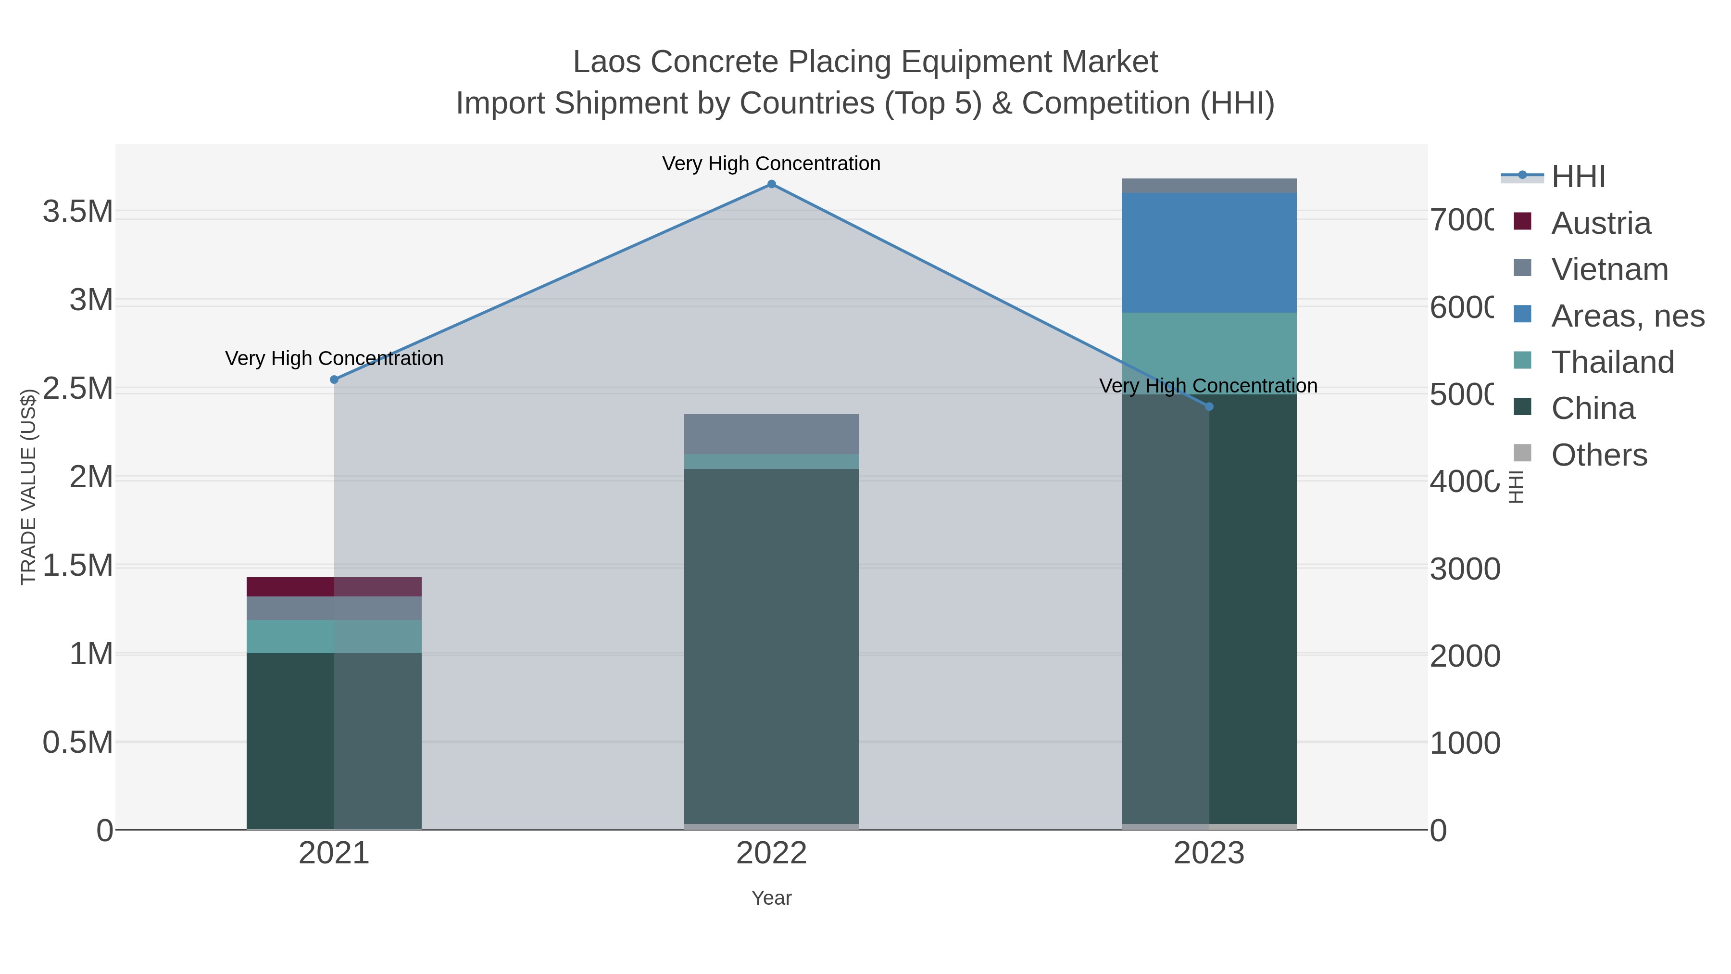Select the Thailand segment of 2023 bar

(1209, 354)
